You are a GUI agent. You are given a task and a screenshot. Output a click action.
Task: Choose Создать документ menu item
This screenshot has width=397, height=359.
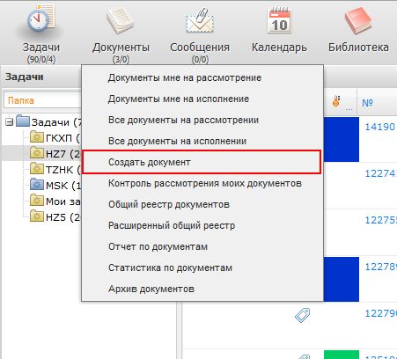[x=202, y=162]
